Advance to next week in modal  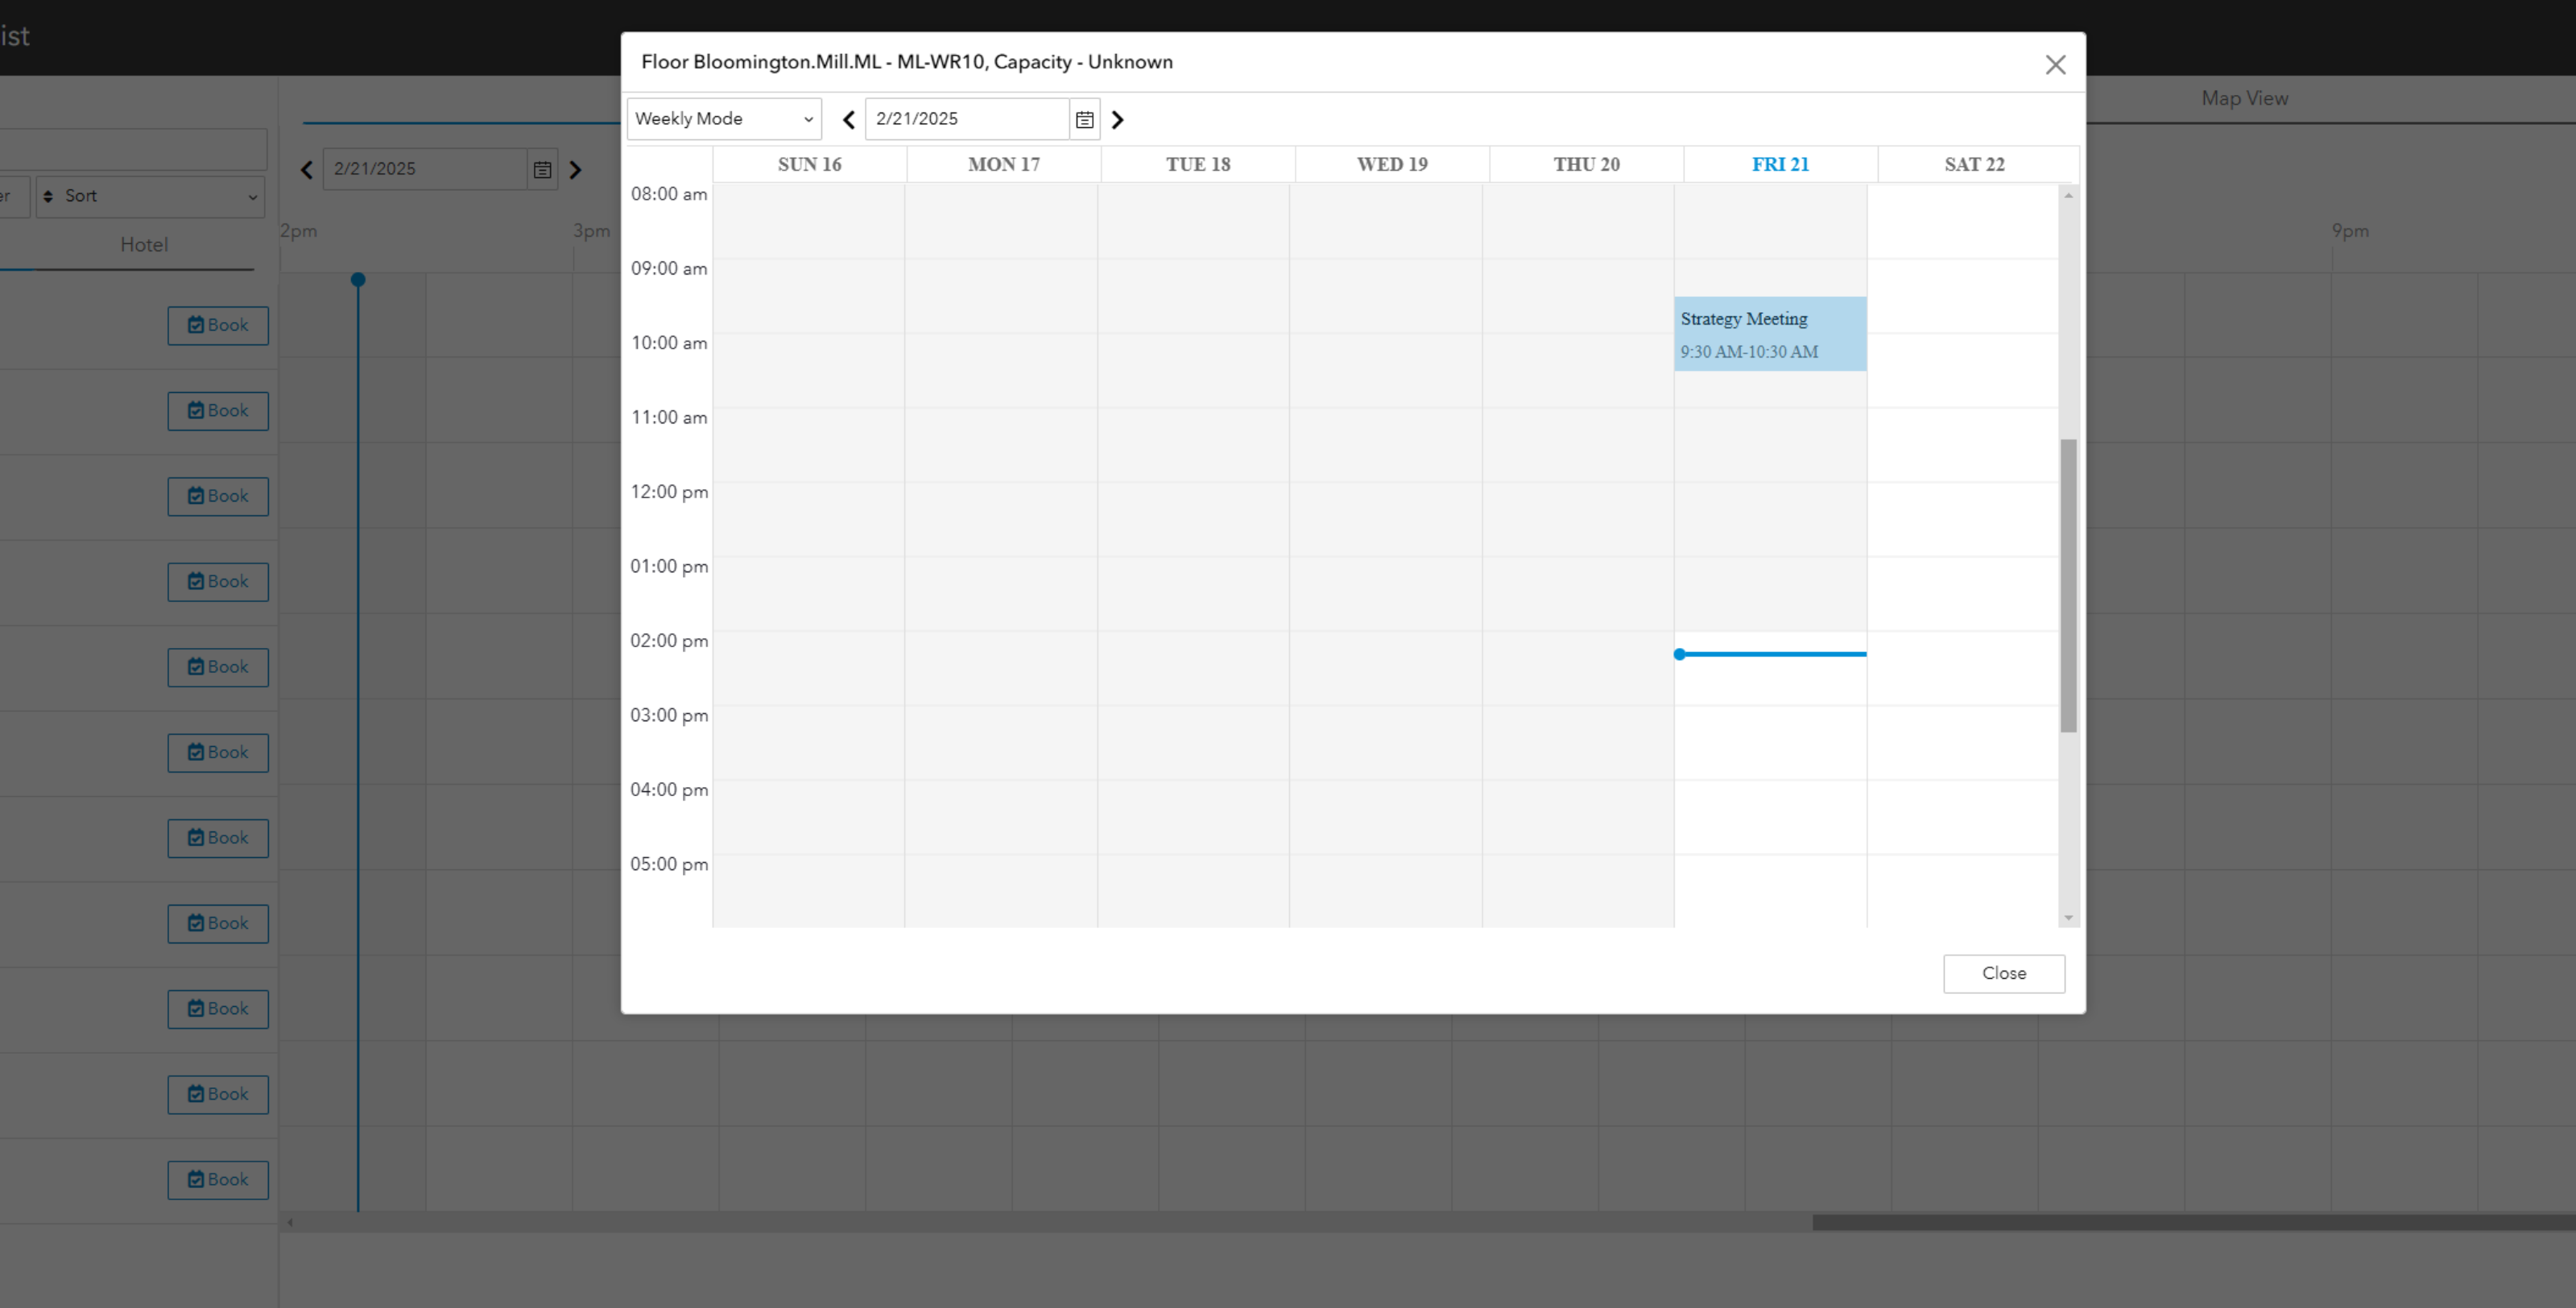[x=1118, y=120]
